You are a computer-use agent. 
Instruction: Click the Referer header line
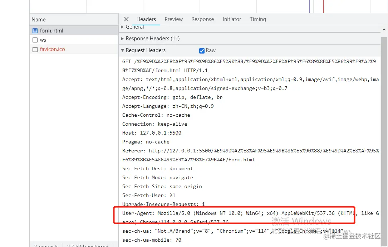click(250, 155)
